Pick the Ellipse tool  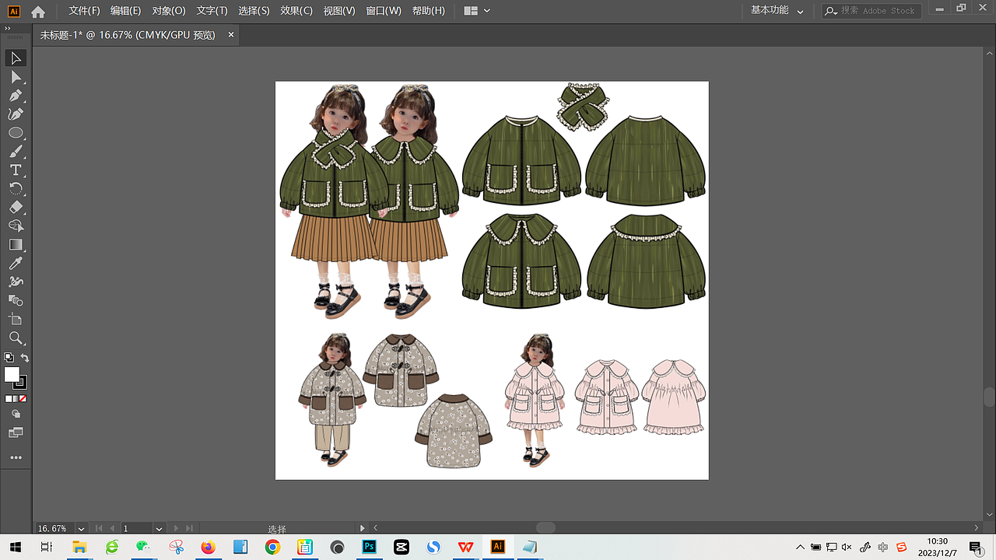(16, 133)
